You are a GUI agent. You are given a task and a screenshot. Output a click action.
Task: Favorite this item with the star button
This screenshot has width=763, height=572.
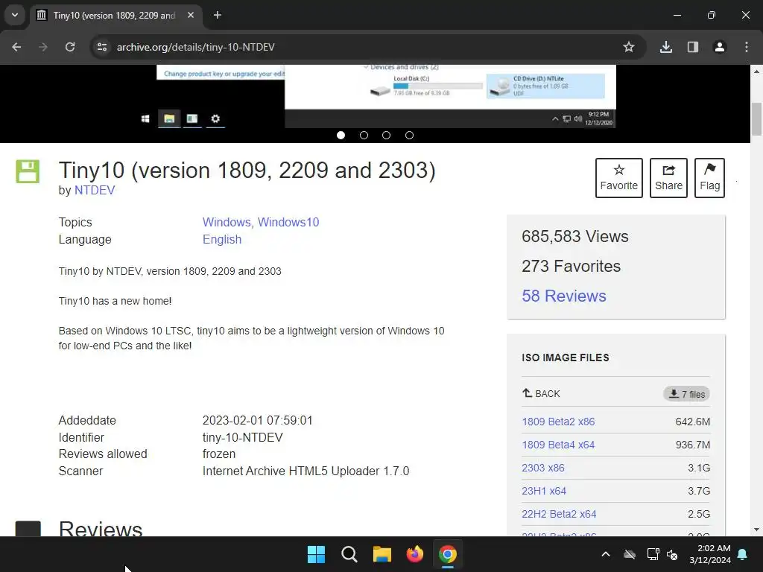click(619, 177)
